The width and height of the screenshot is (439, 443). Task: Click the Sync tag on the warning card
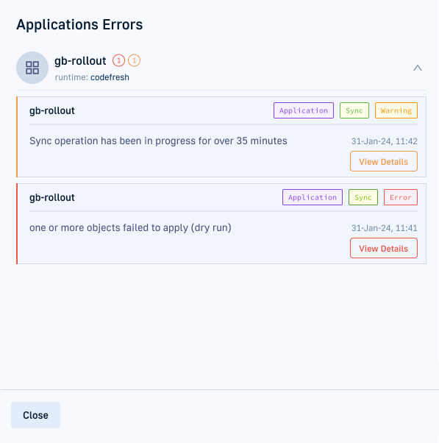coord(354,110)
